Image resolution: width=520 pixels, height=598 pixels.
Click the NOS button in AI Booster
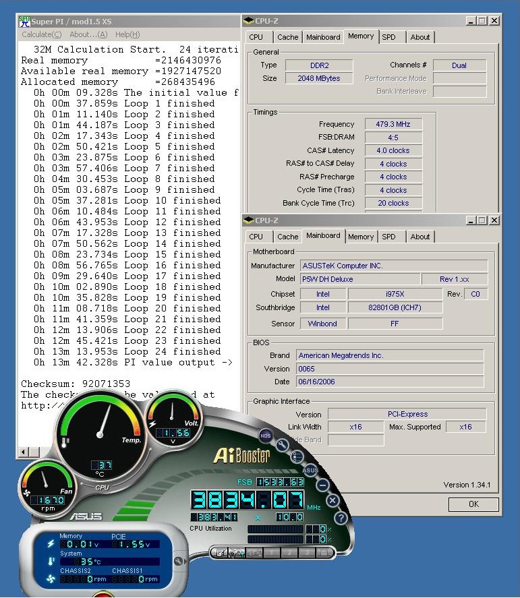(x=266, y=435)
